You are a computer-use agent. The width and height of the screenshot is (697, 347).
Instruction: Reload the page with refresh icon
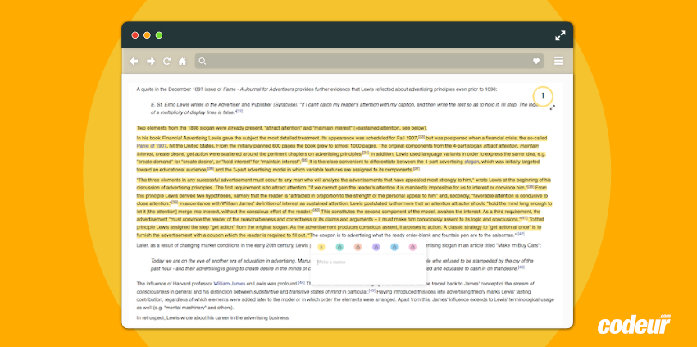pyautogui.click(x=166, y=61)
